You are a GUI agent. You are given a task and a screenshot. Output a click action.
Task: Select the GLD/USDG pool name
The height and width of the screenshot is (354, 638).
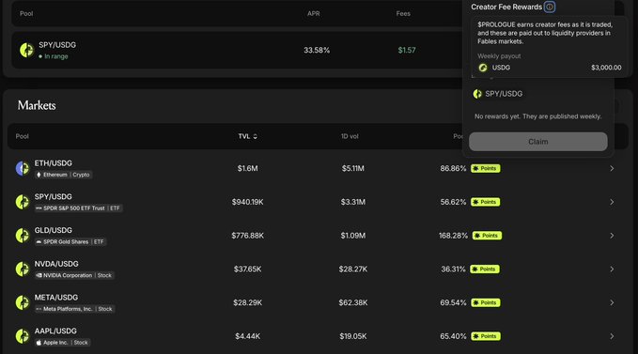[x=54, y=230]
